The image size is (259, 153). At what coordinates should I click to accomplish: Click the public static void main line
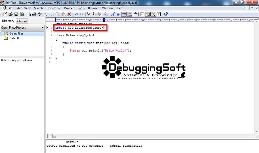[x=96, y=43]
